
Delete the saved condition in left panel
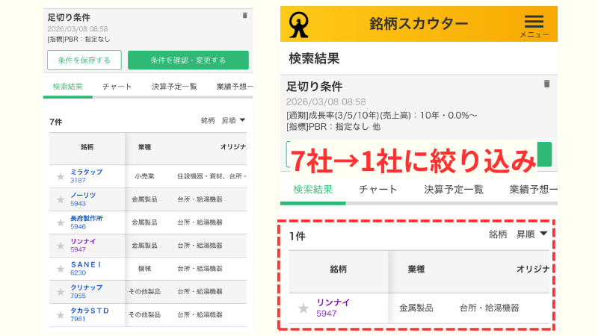(x=245, y=16)
